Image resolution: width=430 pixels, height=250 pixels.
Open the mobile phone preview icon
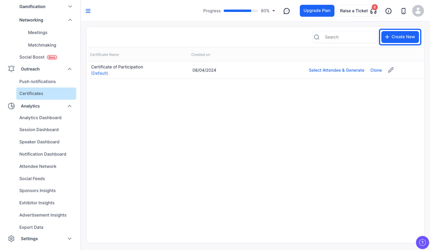(403, 11)
